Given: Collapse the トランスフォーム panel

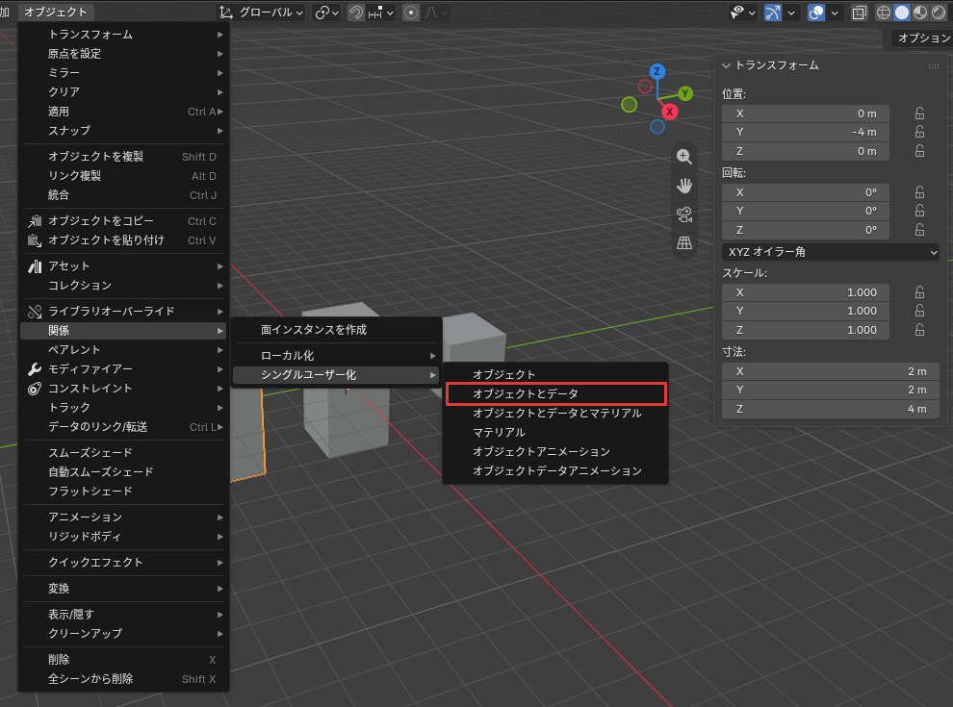Looking at the screenshot, I should tap(726, 65).
